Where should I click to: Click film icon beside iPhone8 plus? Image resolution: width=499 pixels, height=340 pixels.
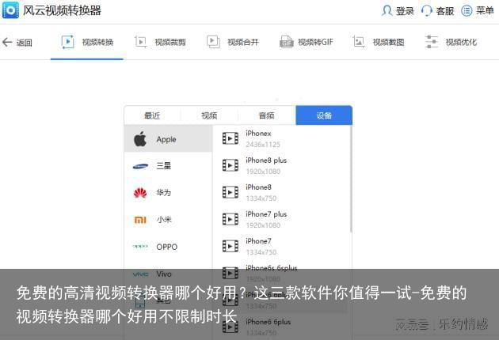pyautogui.click(x=230, y=165)
